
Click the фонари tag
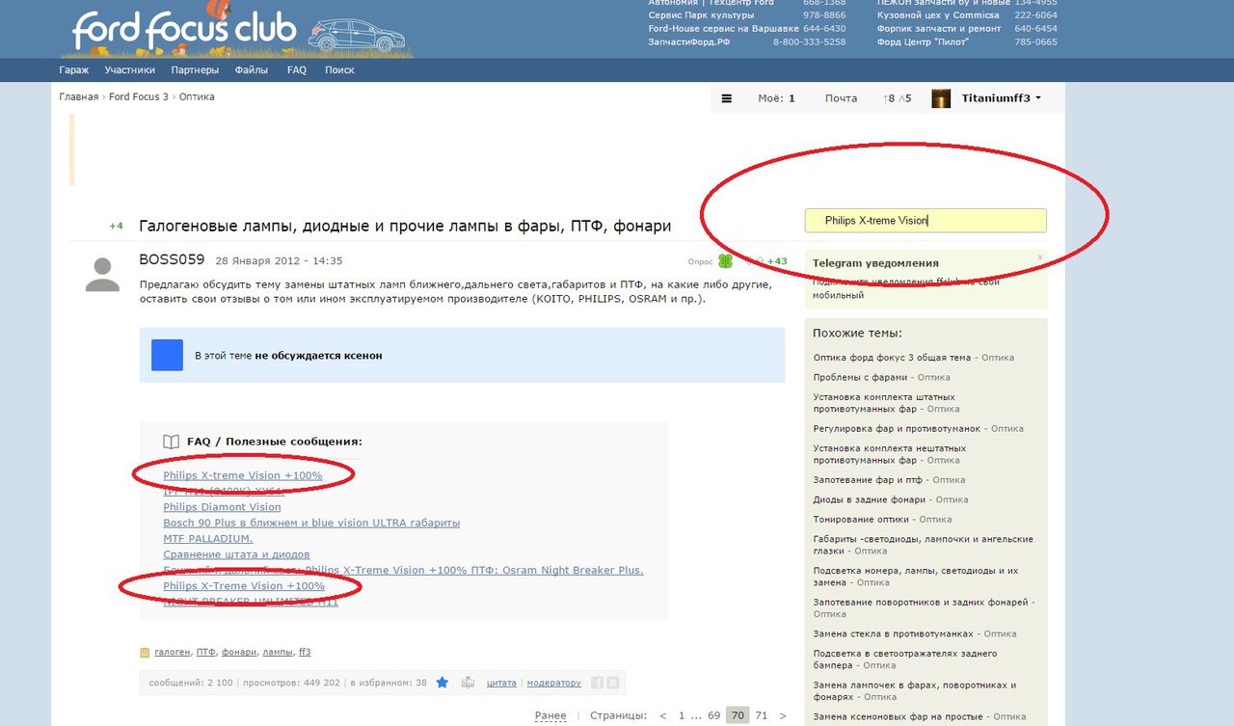pyautogui.click(x=239, y=653)
